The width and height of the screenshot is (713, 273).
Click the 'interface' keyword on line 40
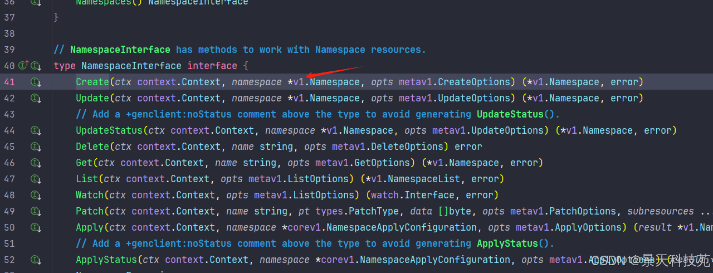point(212,66)
